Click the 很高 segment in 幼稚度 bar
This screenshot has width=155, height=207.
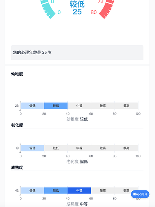tap(126, 106)
